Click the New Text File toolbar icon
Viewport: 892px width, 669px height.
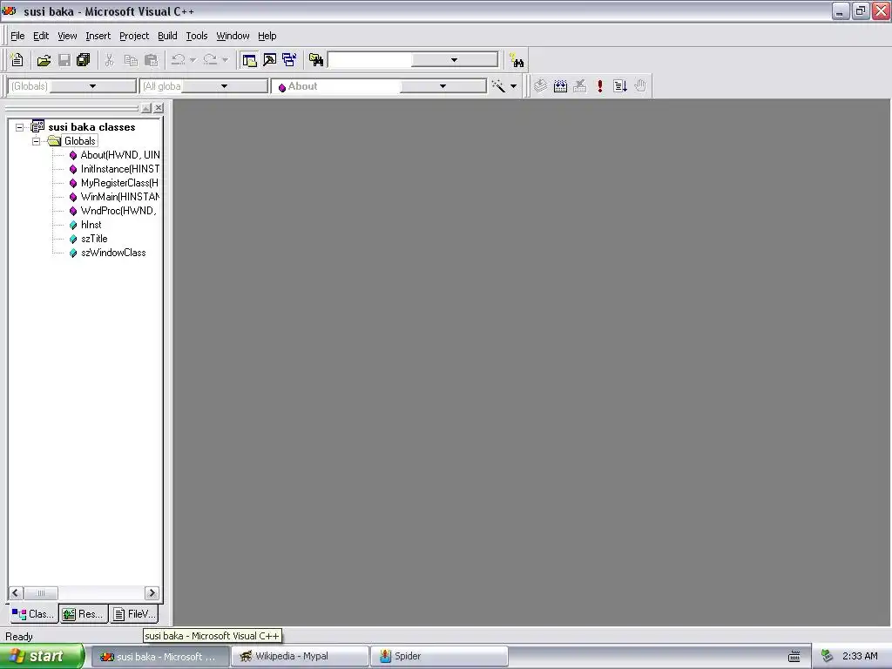point(17,60)
